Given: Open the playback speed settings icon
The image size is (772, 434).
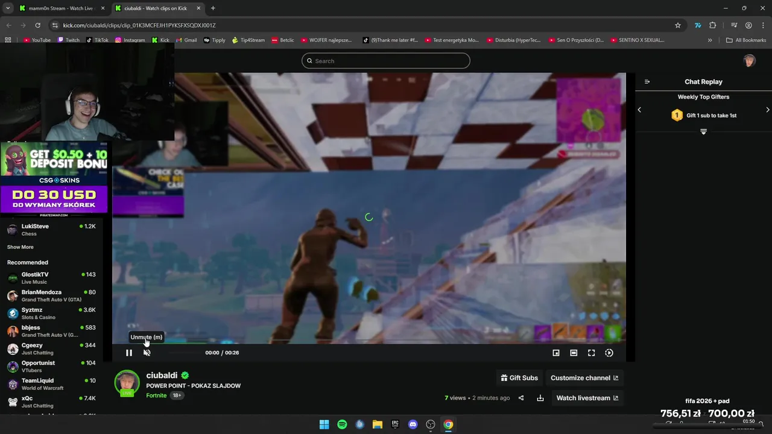Looking at the screenshot, I should [609, 353].
